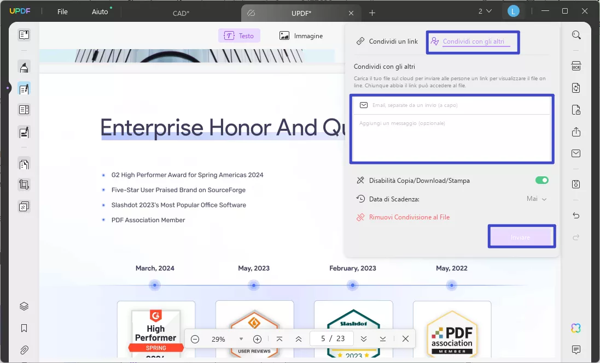Jump to the first page
The image size is (600, 363).
click(x=279, y=339)
